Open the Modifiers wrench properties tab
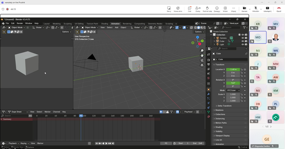 click(x=208, y=94)
